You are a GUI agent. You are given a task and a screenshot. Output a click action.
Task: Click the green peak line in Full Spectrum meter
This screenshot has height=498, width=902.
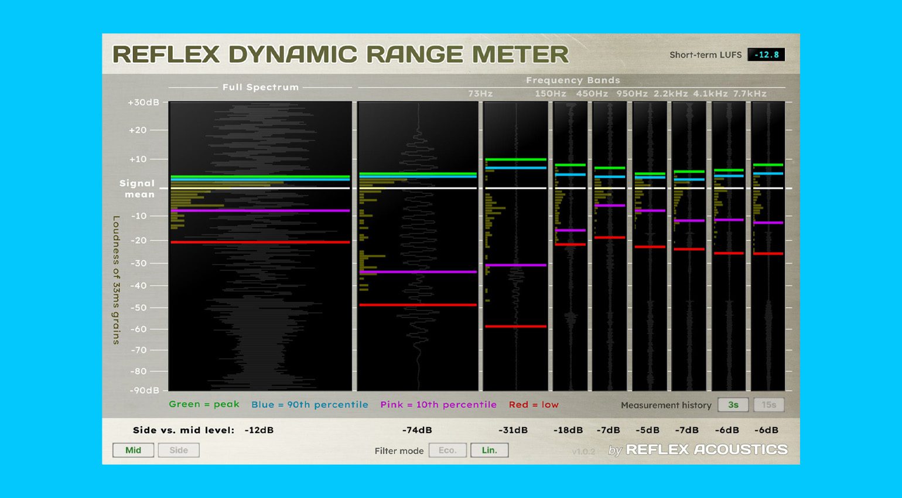pyautogui.click(x=260, y=176)
